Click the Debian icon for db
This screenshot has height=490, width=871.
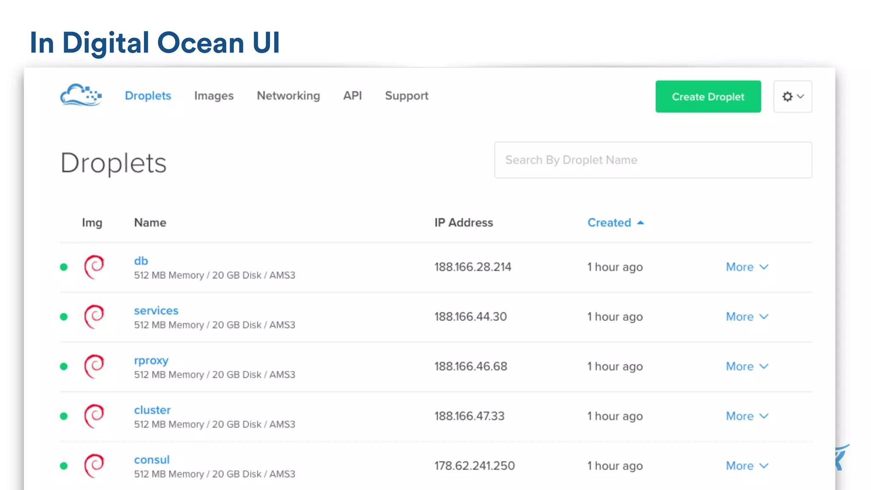(x=94, y=267)
